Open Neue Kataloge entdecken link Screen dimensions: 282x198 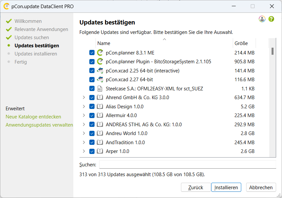point(33,117)
